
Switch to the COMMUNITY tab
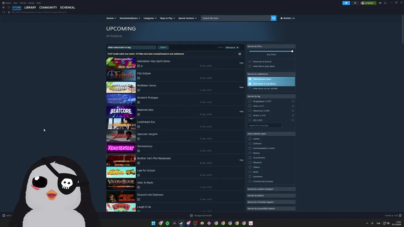click(x=48, y=8)
